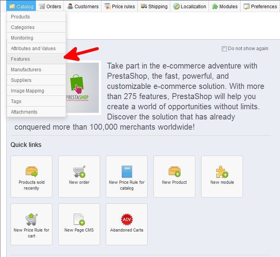Go to Suppliers menu entry

point(36,80)
